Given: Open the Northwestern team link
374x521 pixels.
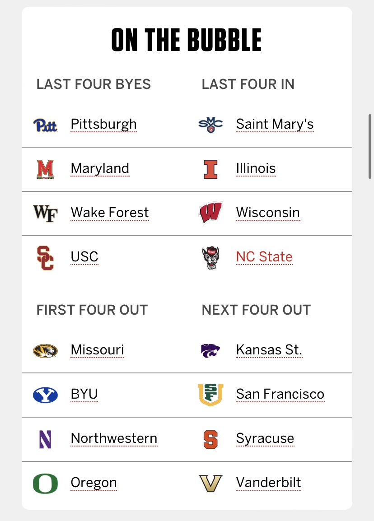Looking at the screenshot, I should point(114,438).
